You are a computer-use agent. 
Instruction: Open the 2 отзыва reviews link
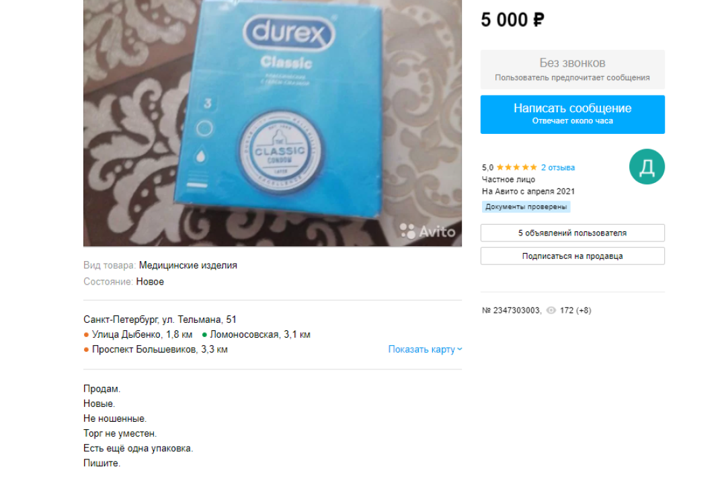point(558,167)
